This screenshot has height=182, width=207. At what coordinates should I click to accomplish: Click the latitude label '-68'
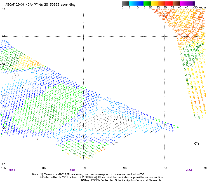tap(3, 128)
